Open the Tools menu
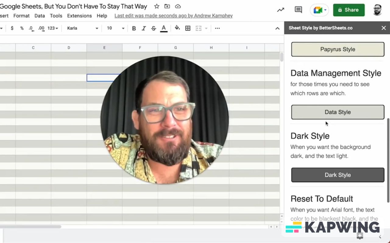The width and height of the screenshot is (390, 243). 56,16
